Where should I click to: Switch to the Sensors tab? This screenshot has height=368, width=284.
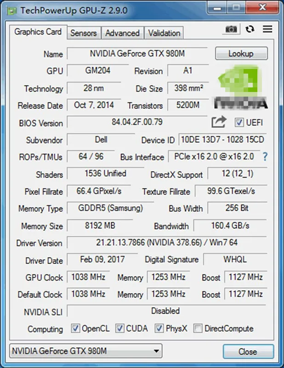pos(84,33)
